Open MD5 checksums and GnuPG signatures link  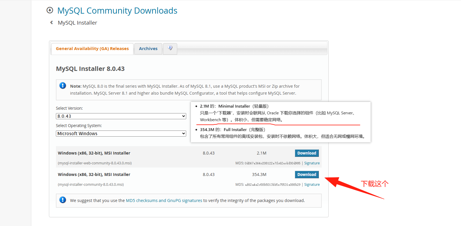(164, 201)
